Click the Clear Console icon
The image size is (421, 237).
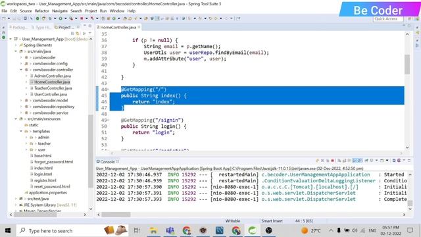[x=339, y=161]
